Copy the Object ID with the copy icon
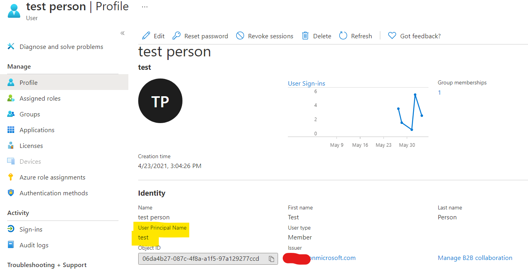Screen dimensions: 528x271 tap(271, 259)
